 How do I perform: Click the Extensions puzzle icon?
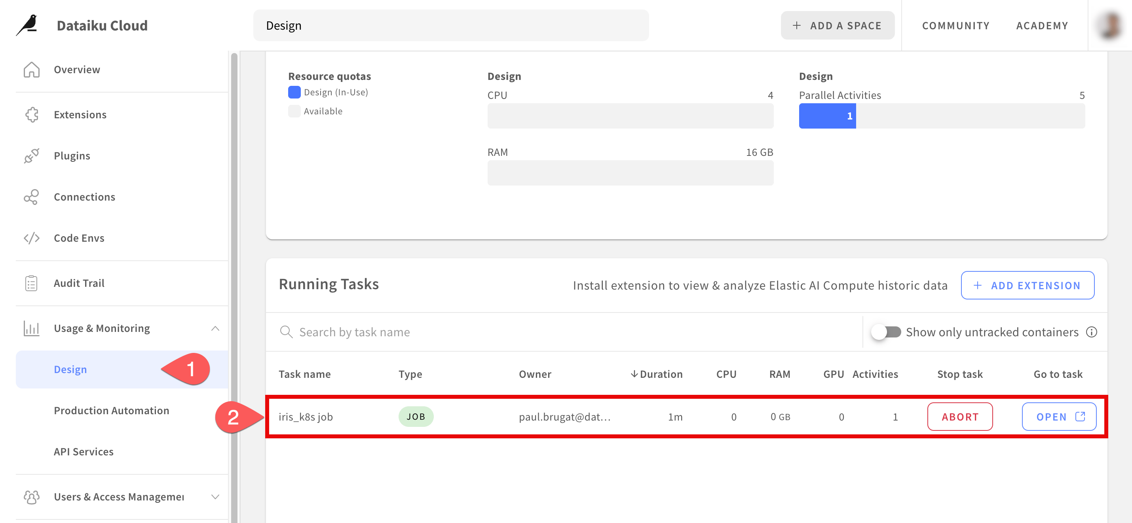(x=32, y=115)
